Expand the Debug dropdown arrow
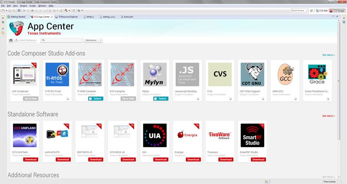This screenshot has height=184, width=347. pyautogui.click(x=82, y=10)
